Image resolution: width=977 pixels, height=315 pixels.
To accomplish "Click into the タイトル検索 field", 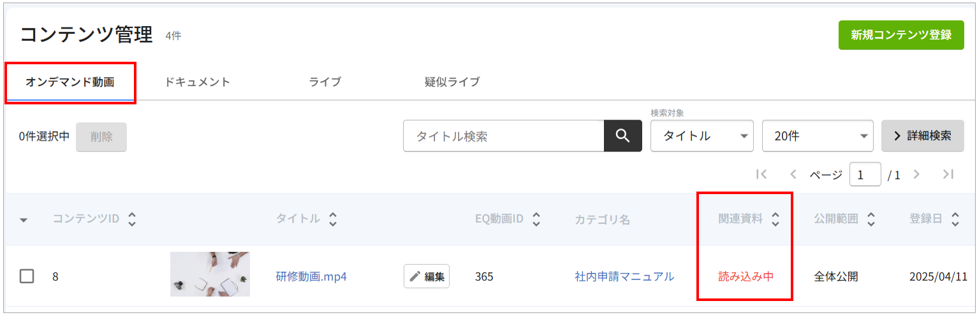I will click(x=504, y=136).
